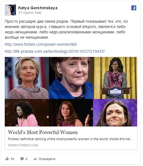Click the share arrow icon
This screenshot has height=166, width=143.
click(x=35, y=159)
